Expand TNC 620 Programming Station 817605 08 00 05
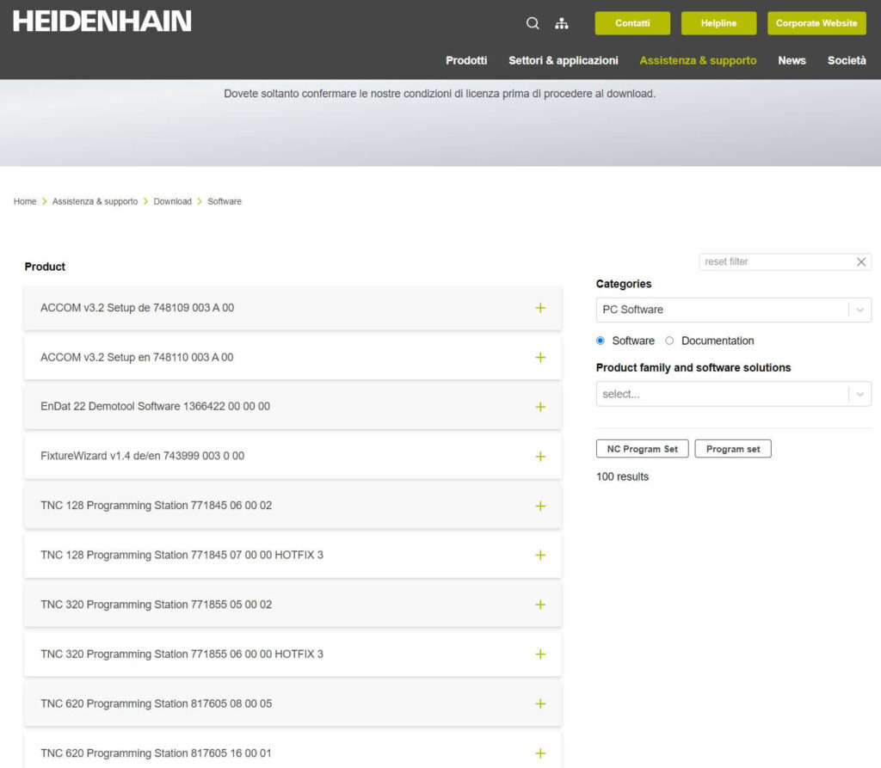Screen dimensions: 881x768 pos(540,703)
